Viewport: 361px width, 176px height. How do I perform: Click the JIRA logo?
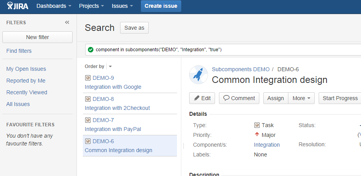(x=18, y=6)
